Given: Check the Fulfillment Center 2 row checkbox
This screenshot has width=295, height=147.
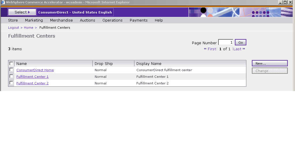Looking at the screenshot, I should point(11,83).
